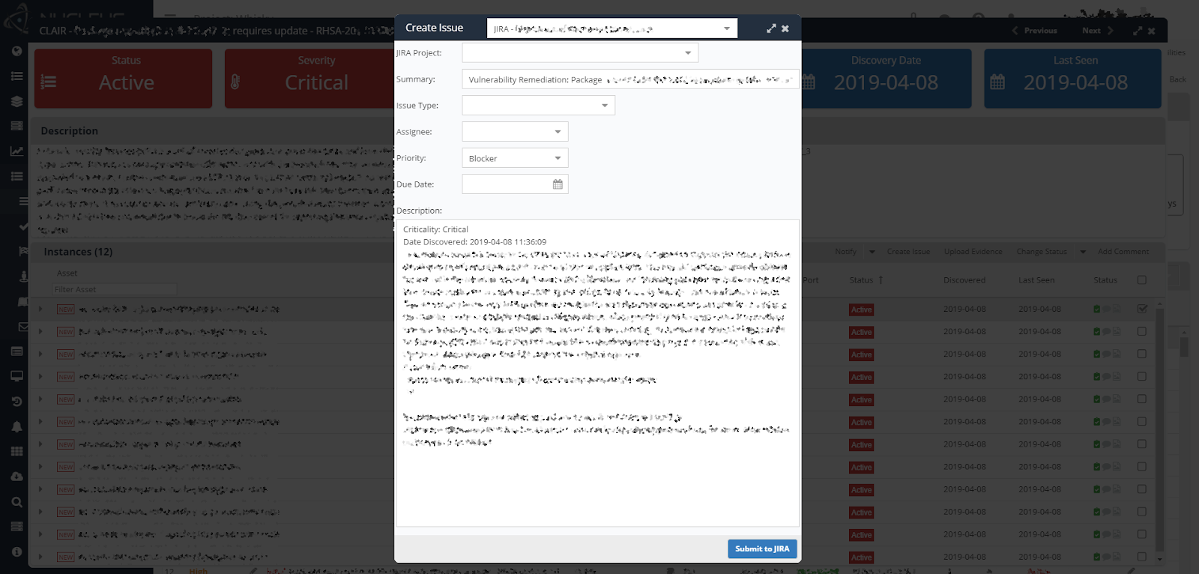This screenshot has height=574, width=1199.
Task: Click the Severity Critical card
Action: [x=309, y=79]
